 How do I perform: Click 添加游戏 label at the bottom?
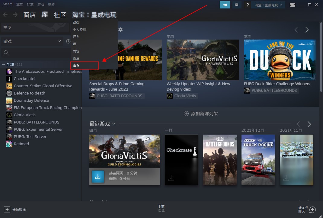click(x=19, y=210)
